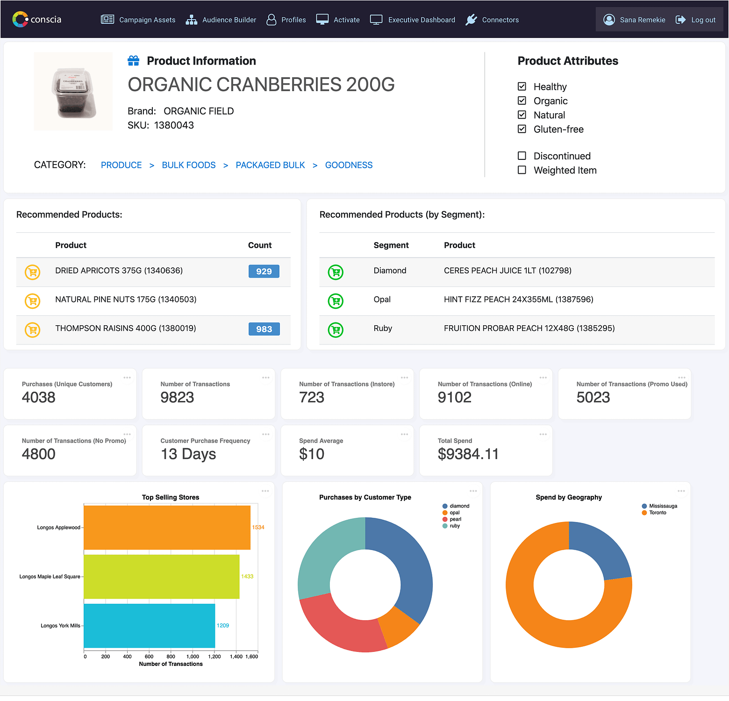Open the Connectors page
Viewport: 729px width, 701px height.
point(500,20)
